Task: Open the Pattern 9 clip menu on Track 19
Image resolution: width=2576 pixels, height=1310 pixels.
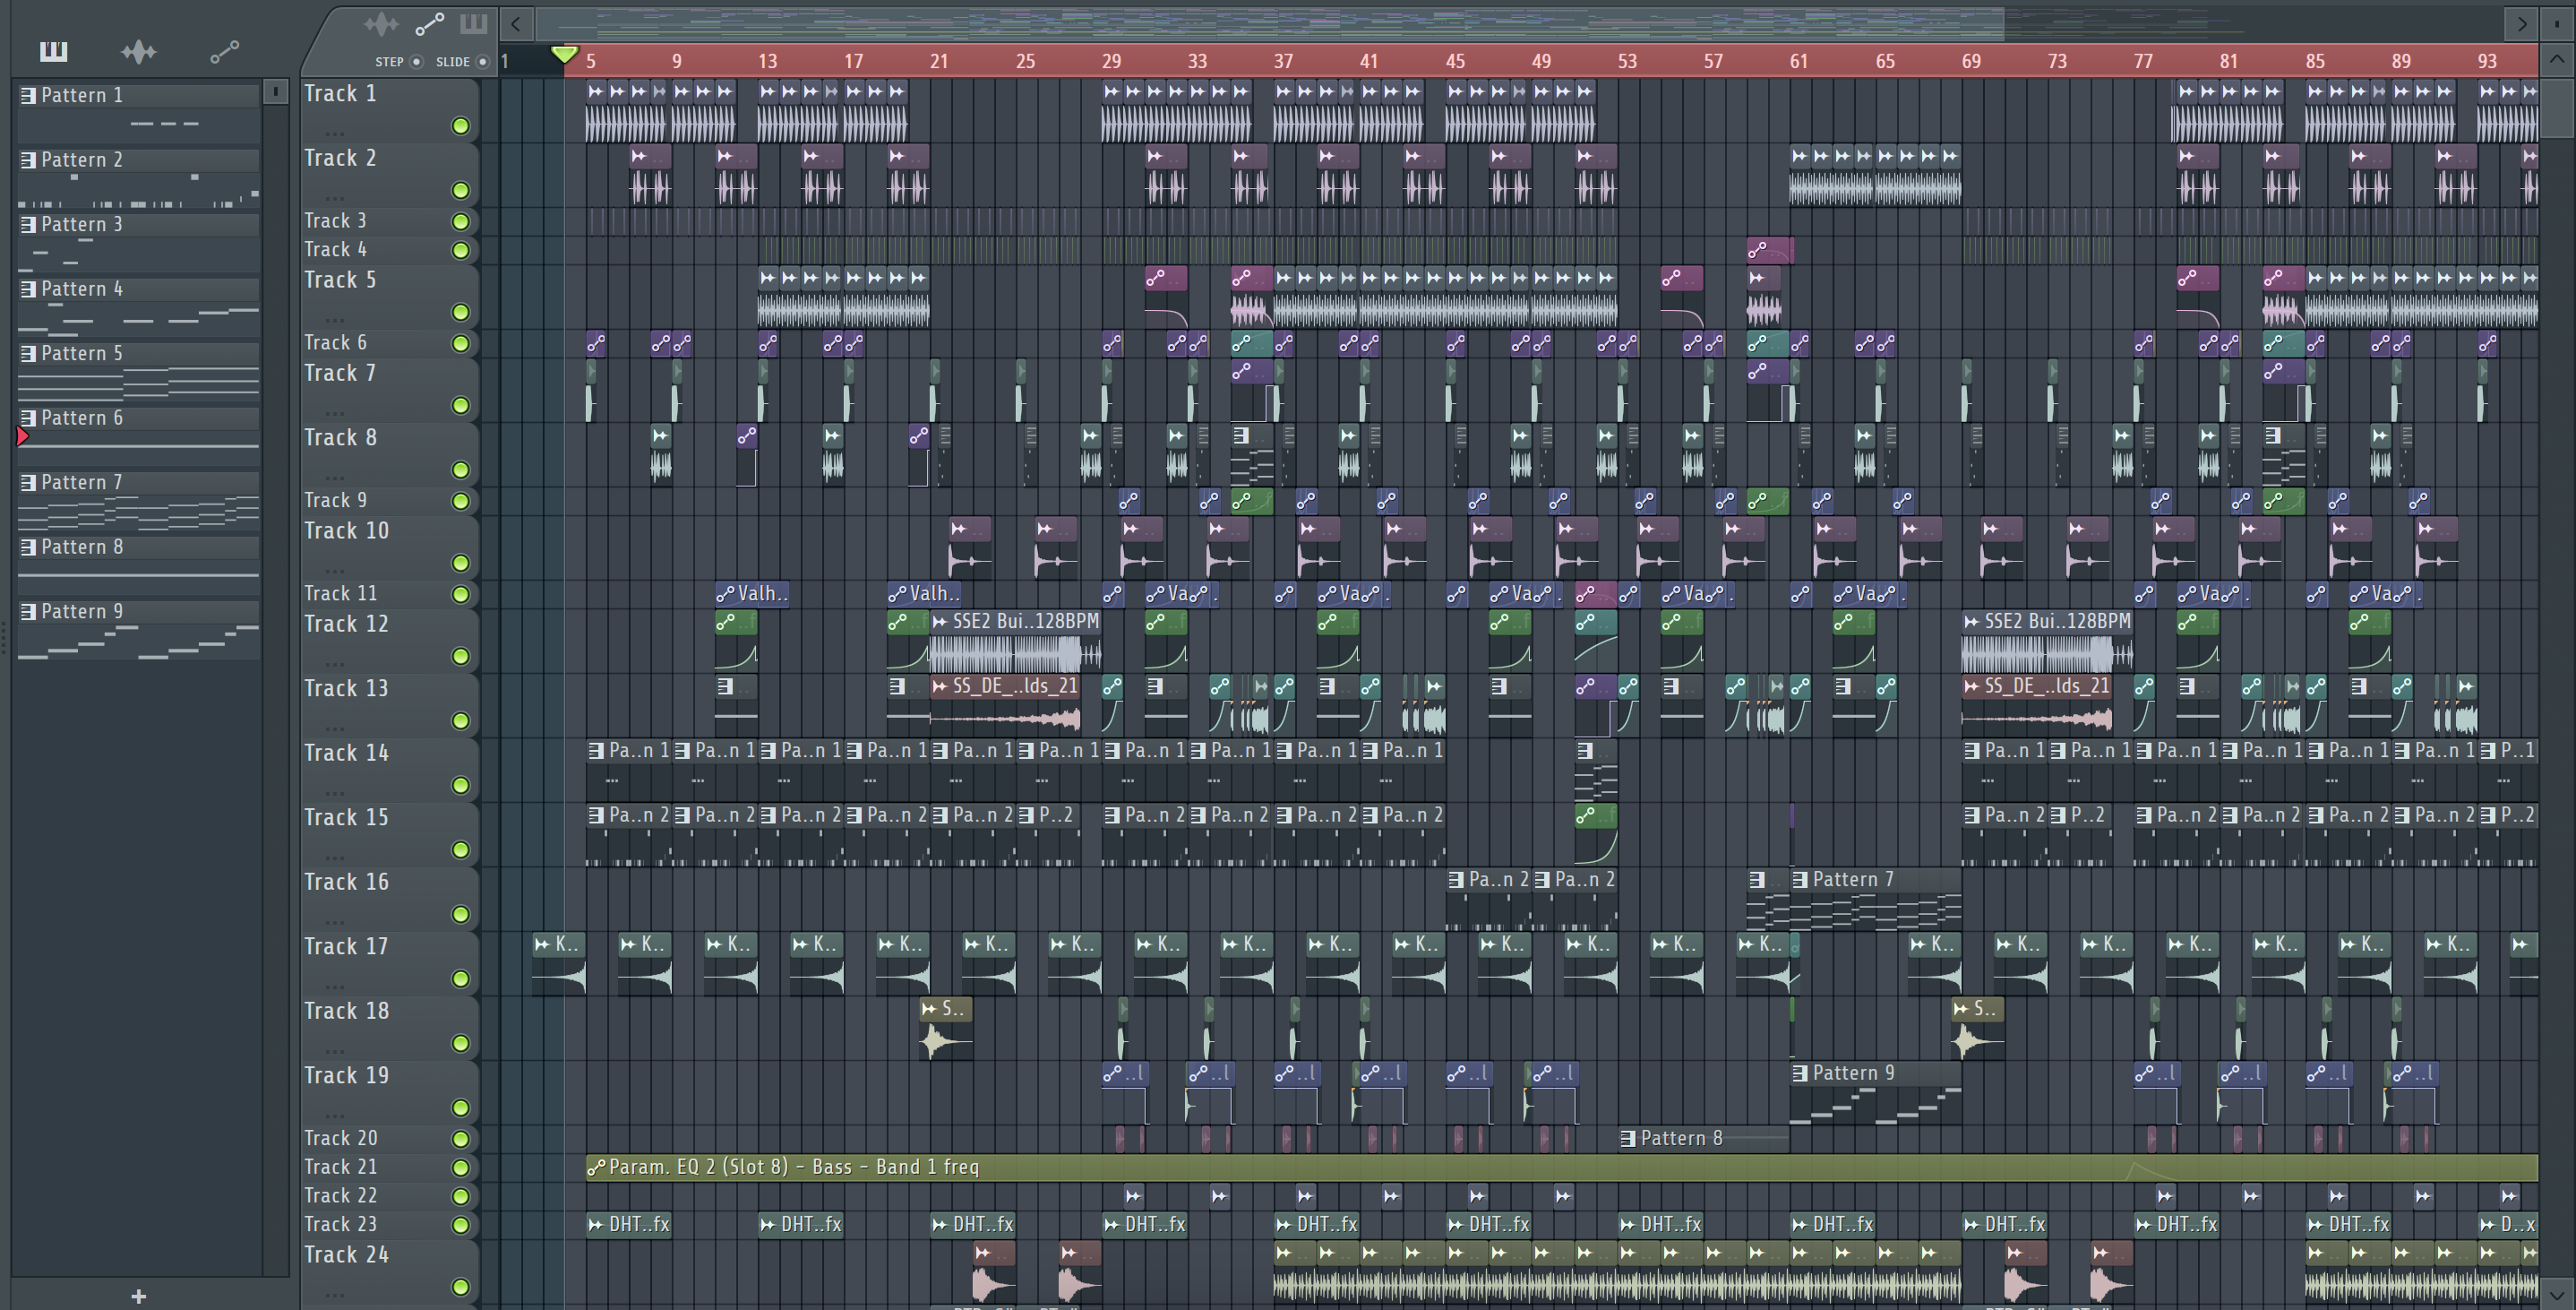Action: 1799,1073
